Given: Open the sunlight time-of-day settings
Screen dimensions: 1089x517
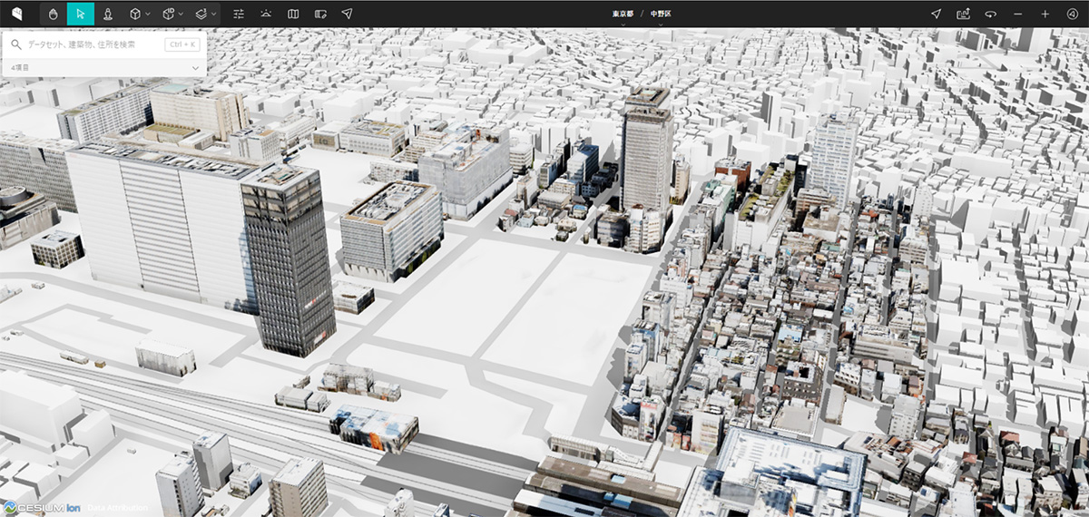Looking at the screenshot, I should [x=266, y=14].
